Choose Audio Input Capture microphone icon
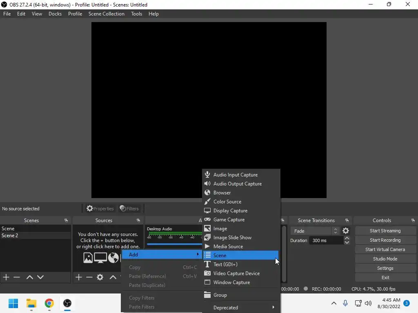 coord(207,174)
